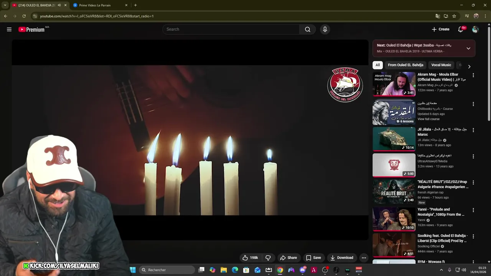
Task: Open options for Chillbooks course
Action: [x=473, y=104]
